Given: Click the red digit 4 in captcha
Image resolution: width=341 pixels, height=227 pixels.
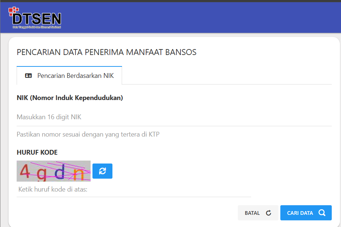Looking at the screenshot, I should click(25, 171).
